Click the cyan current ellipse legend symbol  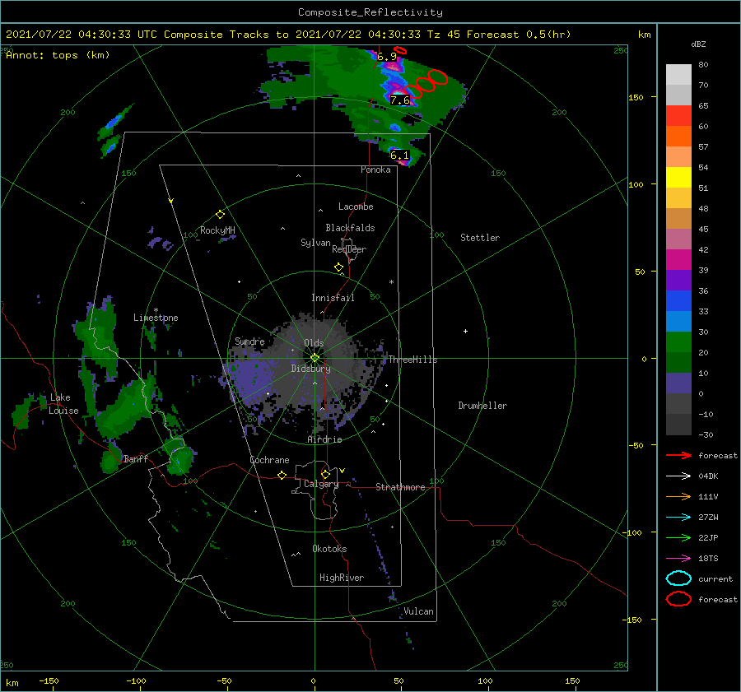pos(678,578)
